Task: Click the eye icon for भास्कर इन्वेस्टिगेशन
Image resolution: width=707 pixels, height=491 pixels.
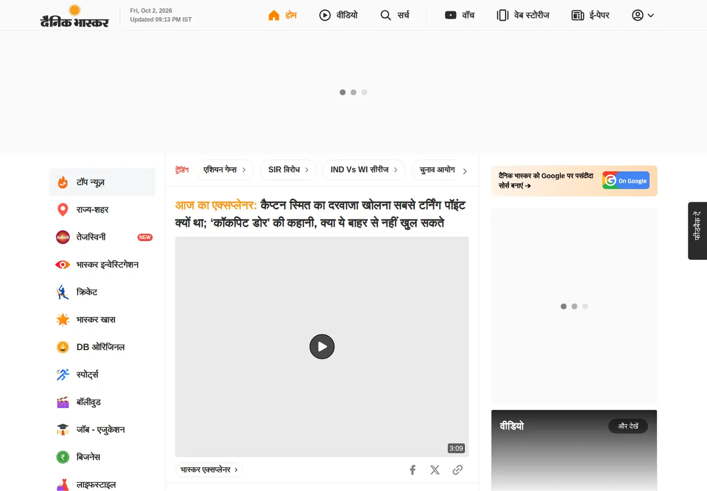Action: point(63,265)
